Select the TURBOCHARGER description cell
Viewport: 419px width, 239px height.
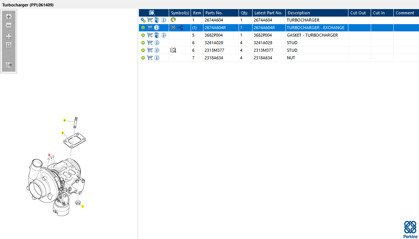(x=317, y=20)
